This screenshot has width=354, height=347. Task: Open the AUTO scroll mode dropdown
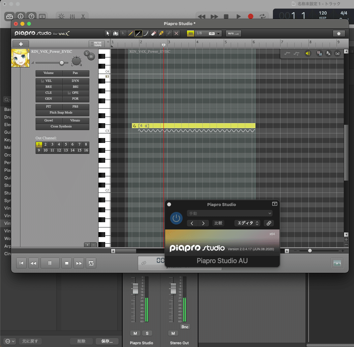point(233,33)
